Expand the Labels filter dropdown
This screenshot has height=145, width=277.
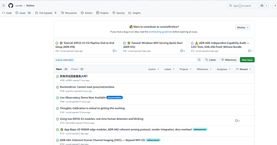click(169, 69)
